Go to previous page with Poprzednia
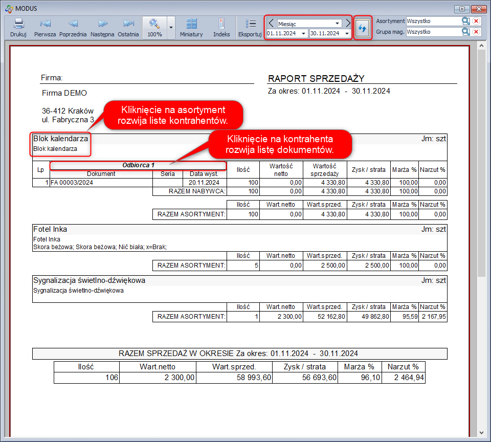 pos(73,24)
